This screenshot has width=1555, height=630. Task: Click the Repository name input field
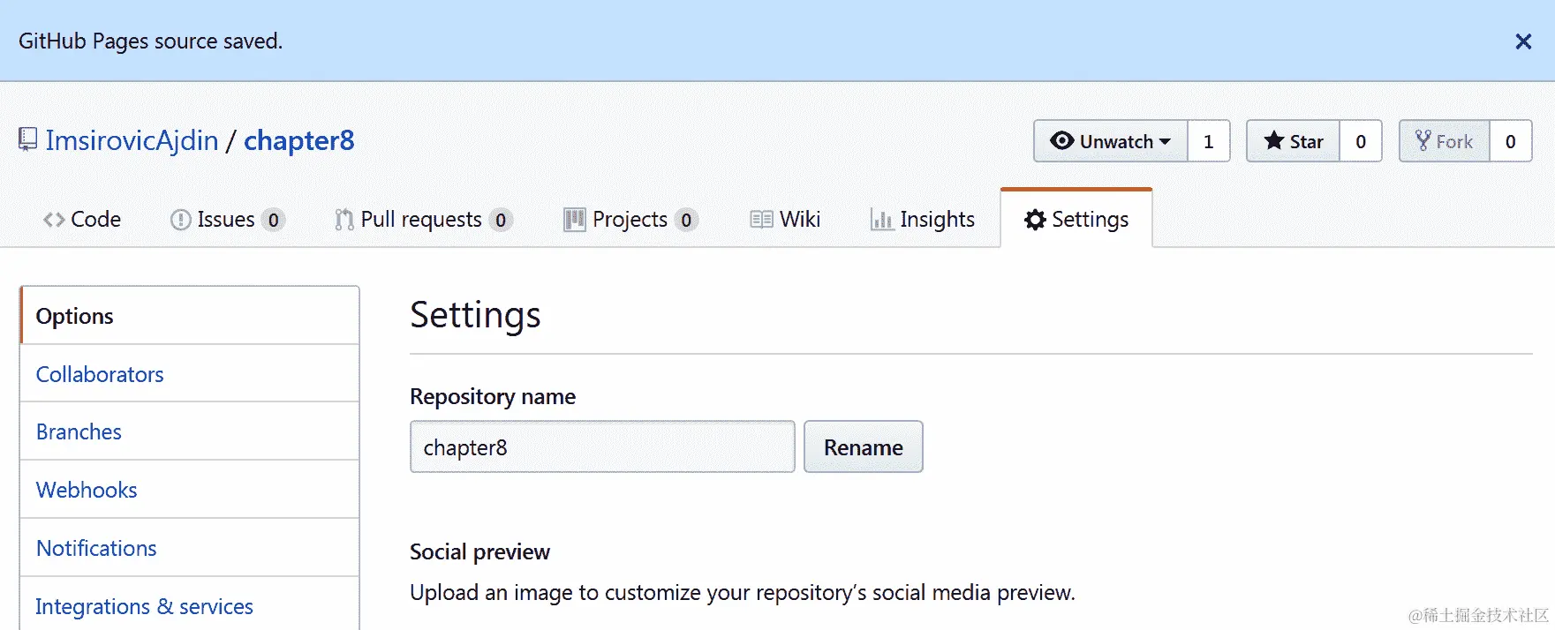[x=602, y=447]
